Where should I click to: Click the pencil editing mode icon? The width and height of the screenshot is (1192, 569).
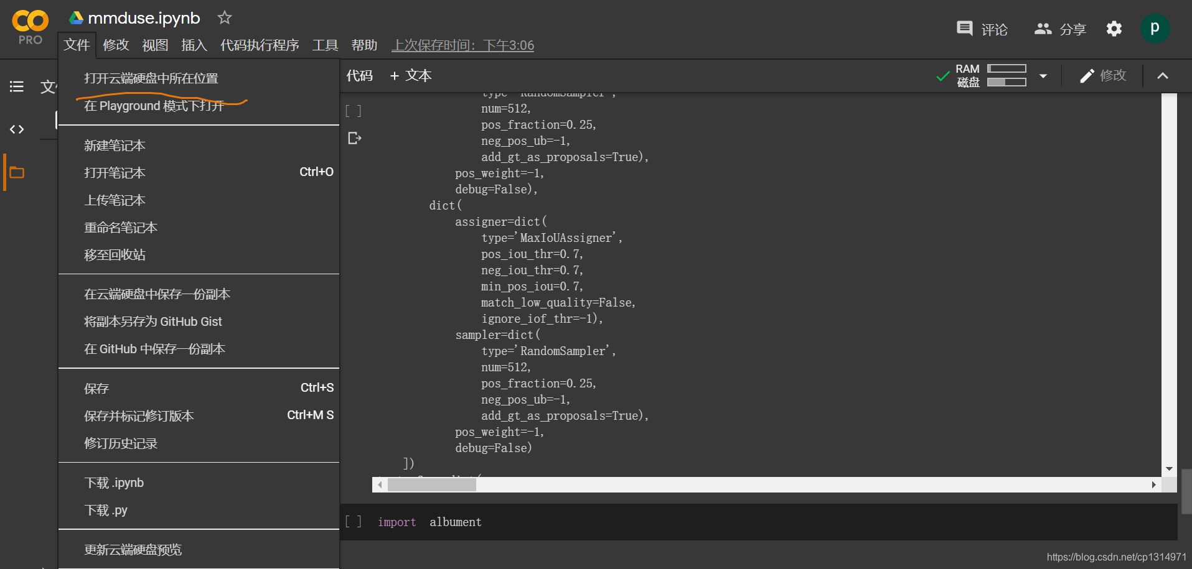click(1087, 76)
